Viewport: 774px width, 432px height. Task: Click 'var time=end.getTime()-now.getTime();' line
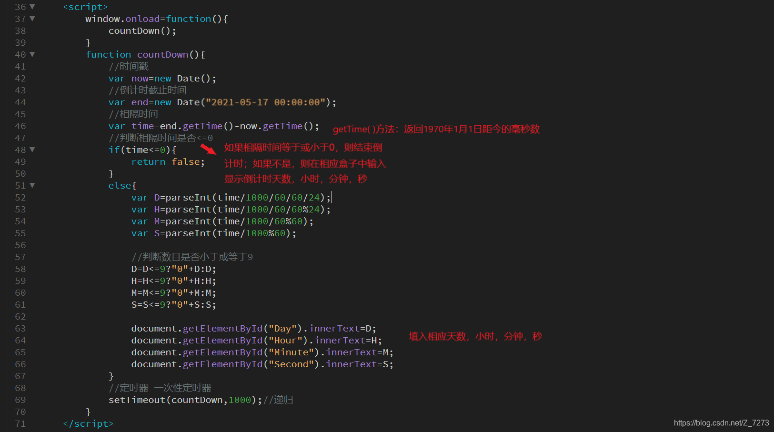214,126
